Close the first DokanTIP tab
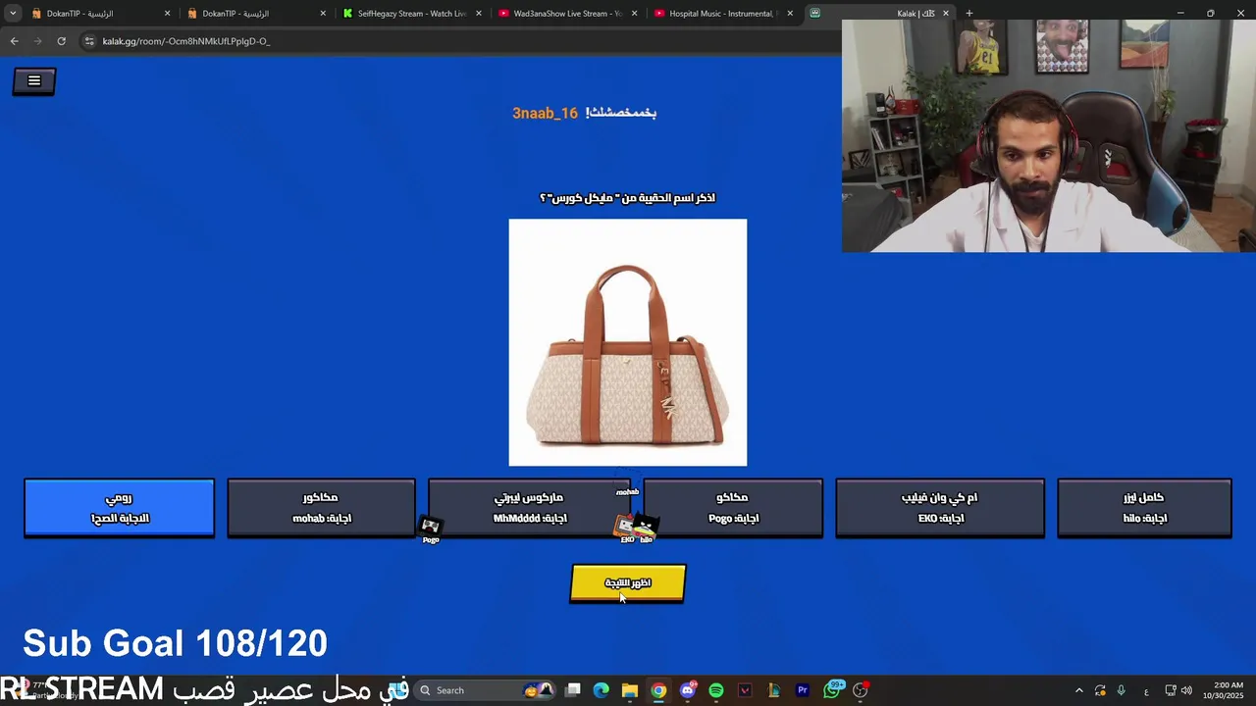1256x706 pixels. click(x=167, y=14)
